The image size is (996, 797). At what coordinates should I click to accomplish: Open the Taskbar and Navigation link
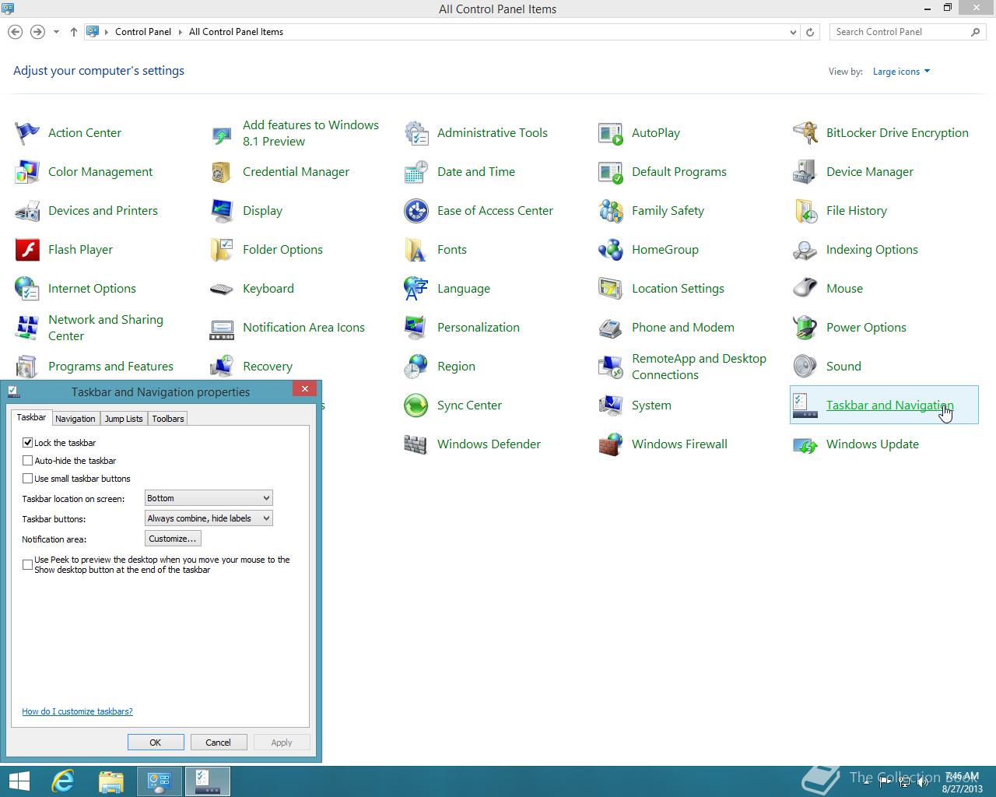click(889, 406)
